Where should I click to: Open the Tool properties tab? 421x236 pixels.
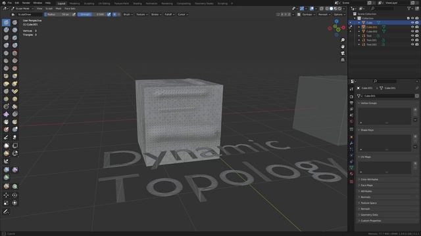(x=351, y=89)
